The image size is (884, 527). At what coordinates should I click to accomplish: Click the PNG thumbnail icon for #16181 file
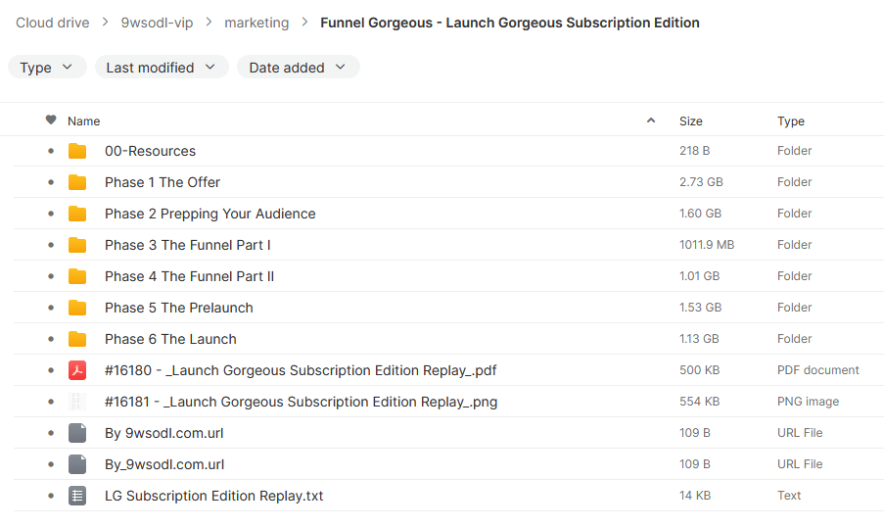[x=77, y=402]
